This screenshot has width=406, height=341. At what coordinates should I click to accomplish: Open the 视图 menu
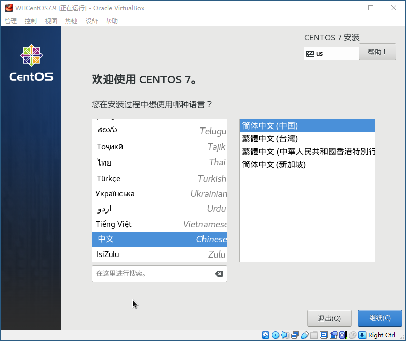click(x=51, y=21)
